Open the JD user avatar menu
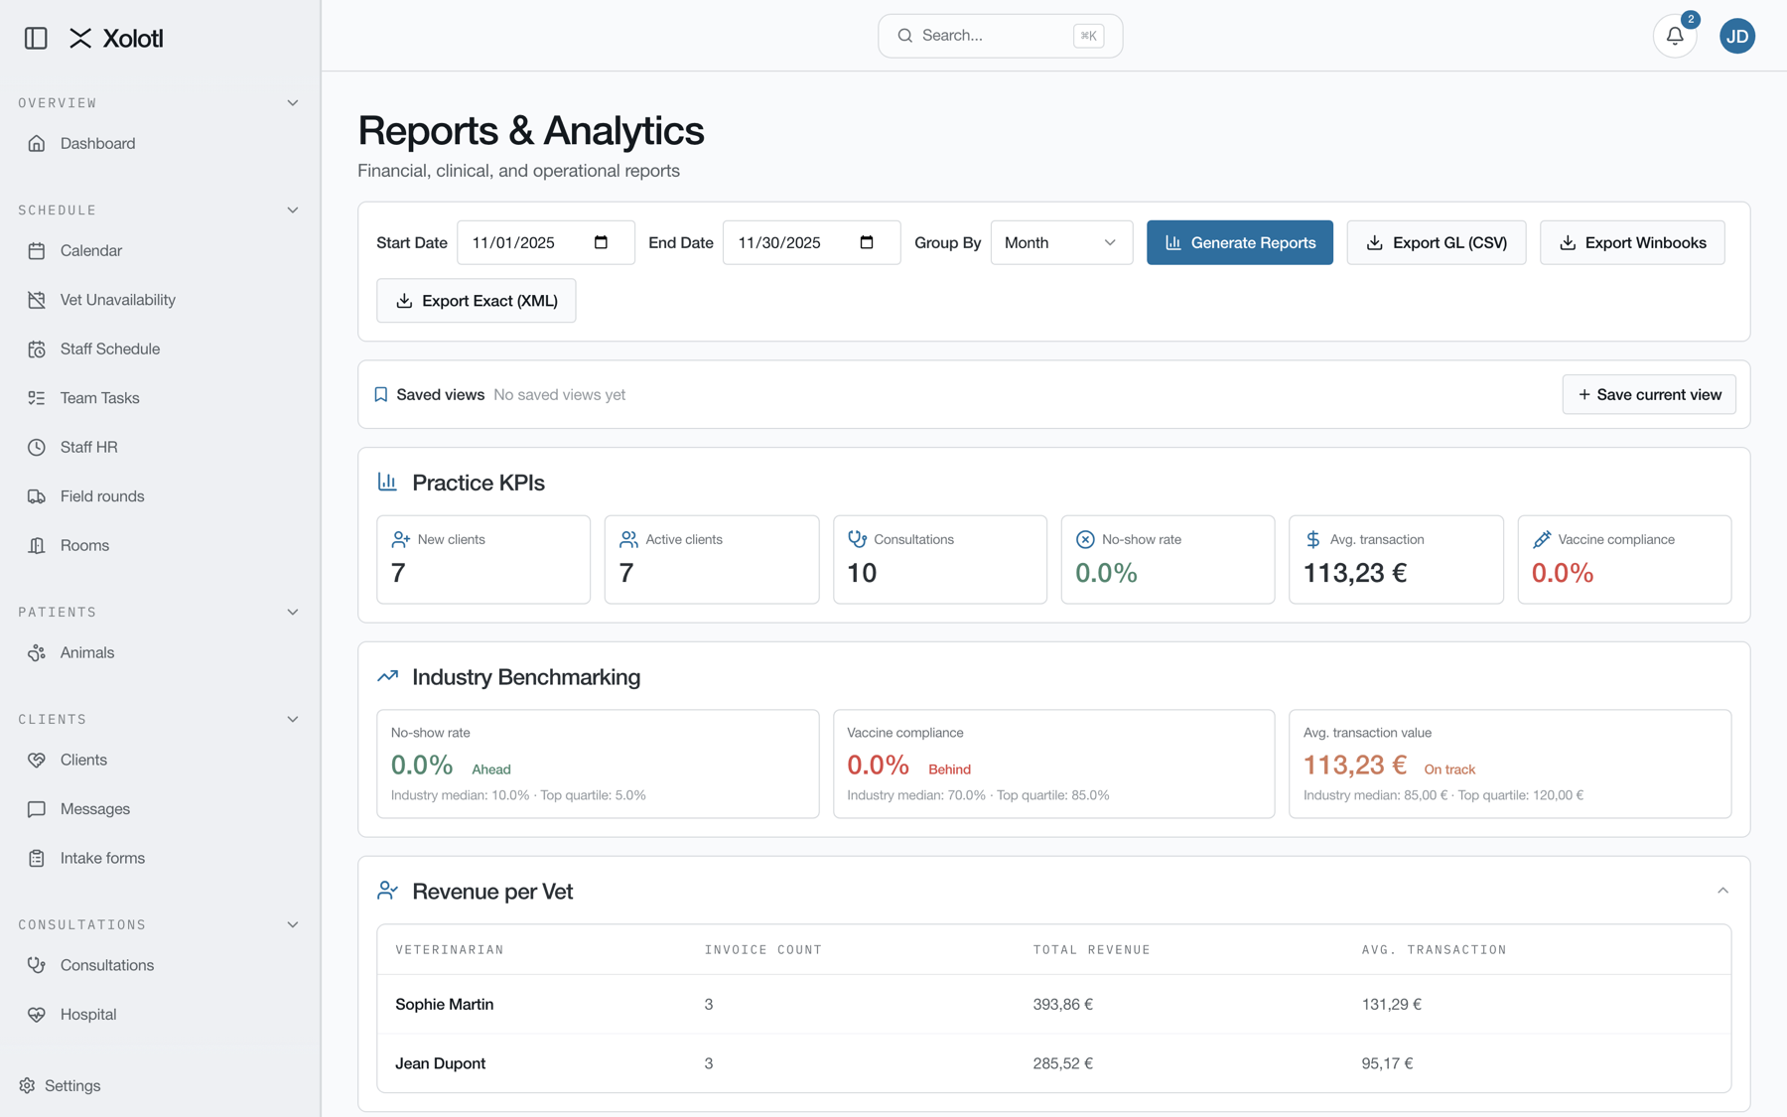This screenshot has height=1117, width=1787. [x=1737, y=36]
